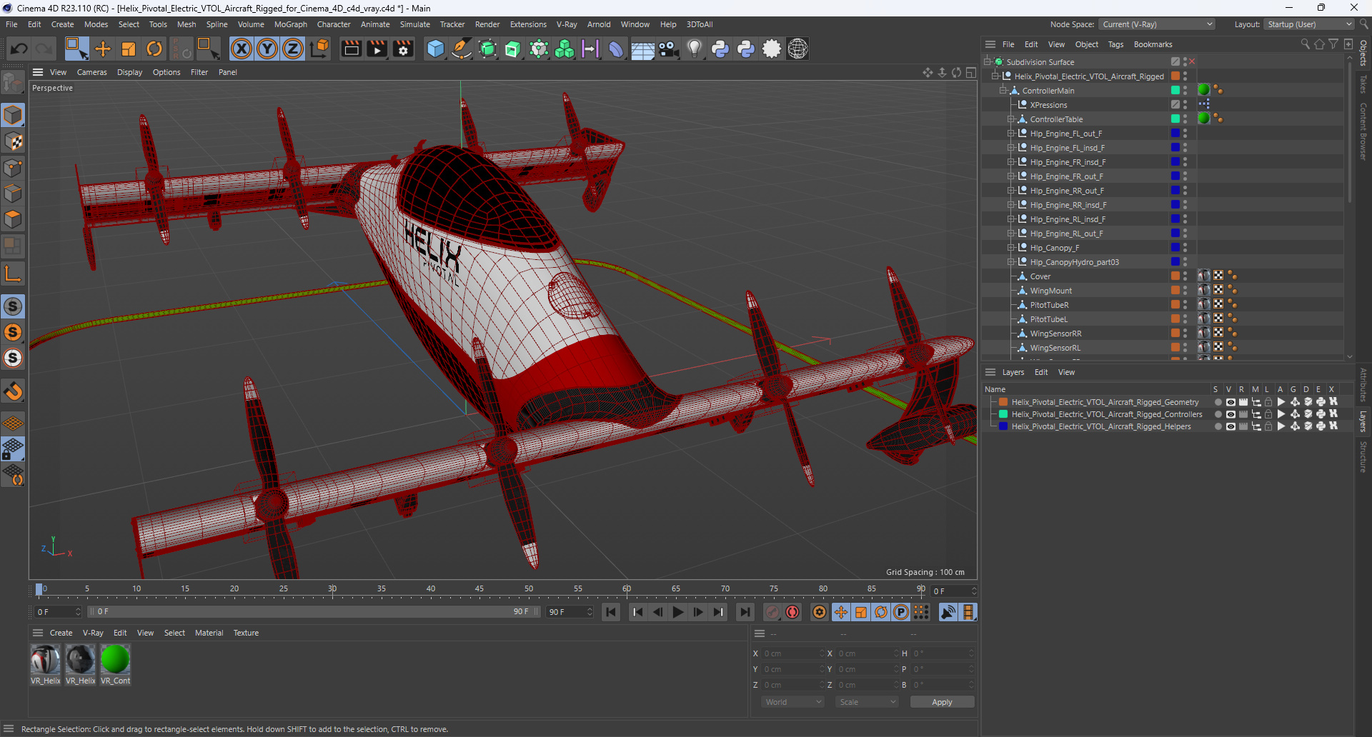This screenshot has width=1372, height=737.
Task: Open Layout Startup dropdown
Action: click(1309, 24)
